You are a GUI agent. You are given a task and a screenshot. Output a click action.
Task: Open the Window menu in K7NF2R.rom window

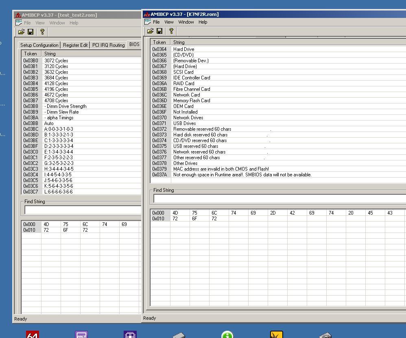tap(186, 22)
